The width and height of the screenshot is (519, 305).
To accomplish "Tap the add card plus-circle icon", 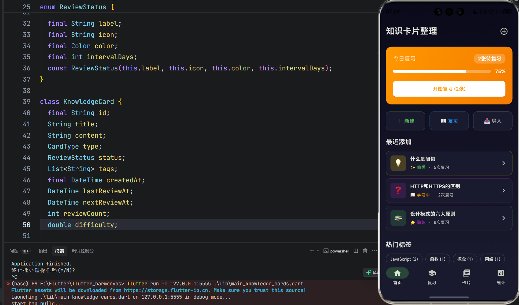I will tap(504, 31).
